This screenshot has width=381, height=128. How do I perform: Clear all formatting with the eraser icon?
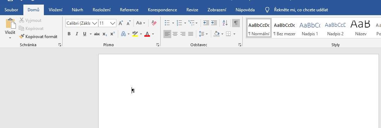(154, 23)
